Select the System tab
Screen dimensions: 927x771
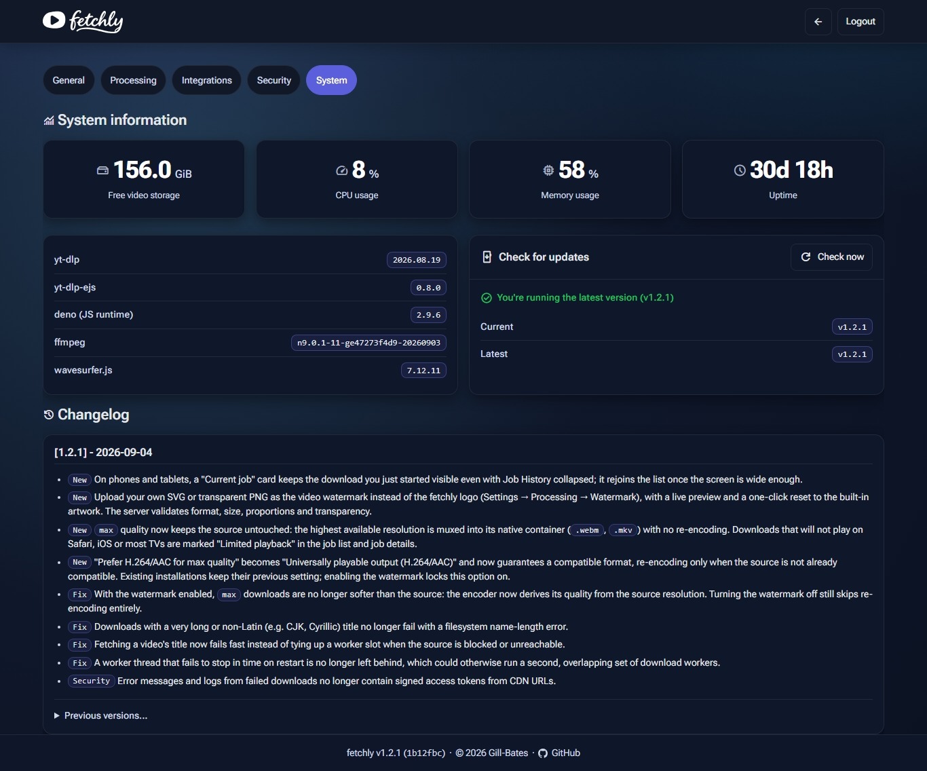[331, 80]
